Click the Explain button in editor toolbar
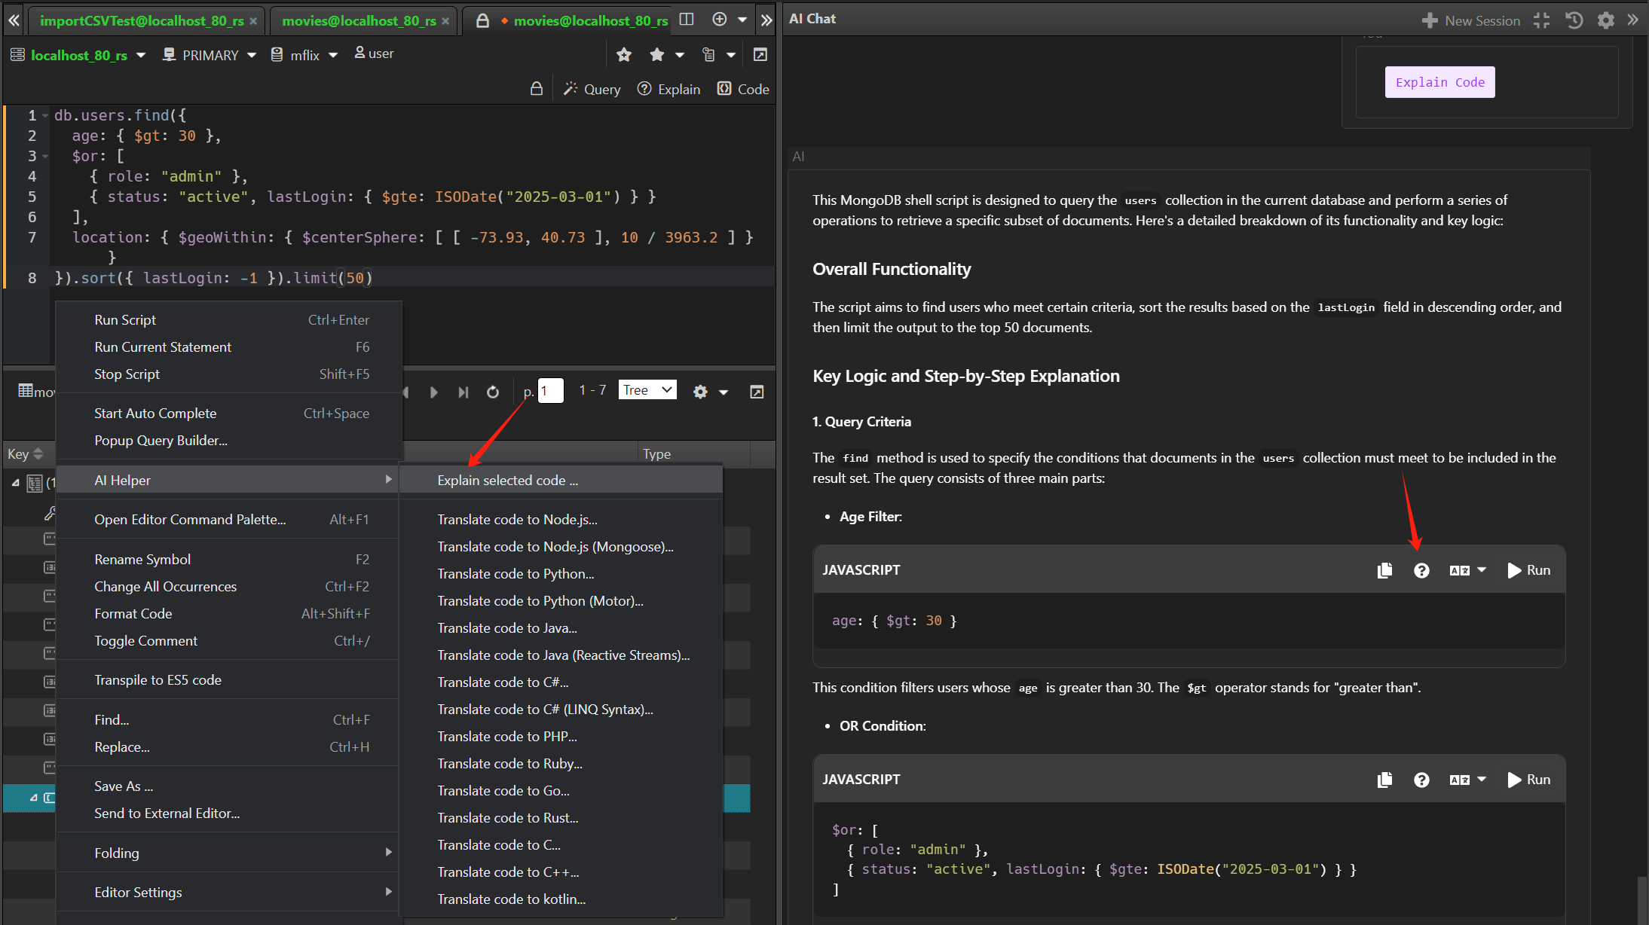Image resolution: width=1649 pixels, height=925 pixels. point(668,89)
